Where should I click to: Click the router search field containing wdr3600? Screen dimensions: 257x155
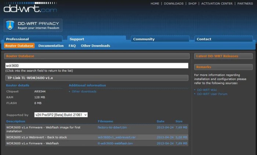[x=97, y=66]
